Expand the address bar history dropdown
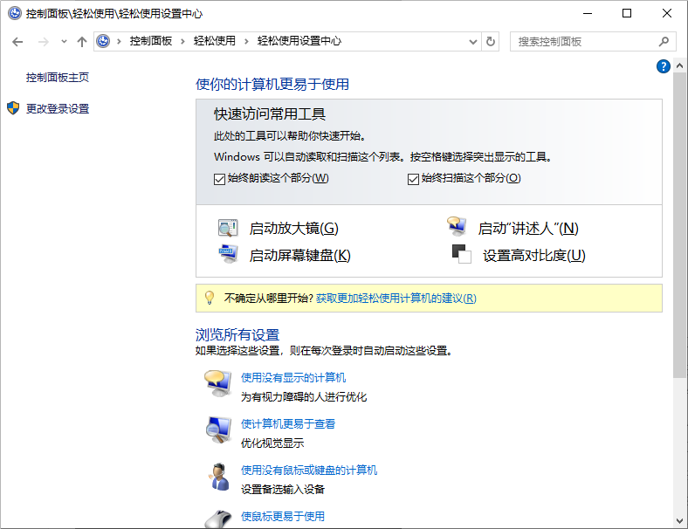Viewport: 688px width, 529px height. (x=472, y=42)
